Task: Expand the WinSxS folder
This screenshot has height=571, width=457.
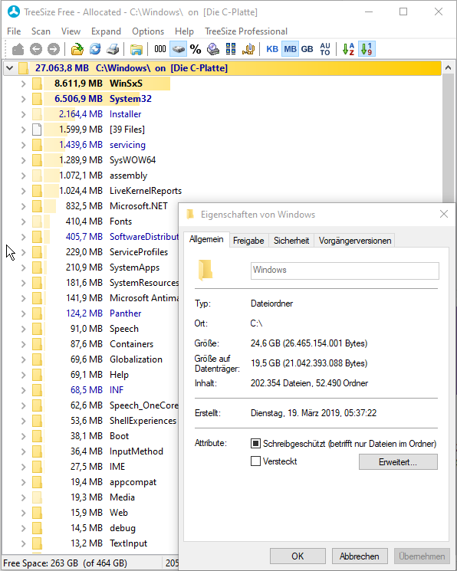Action: pos(23,84)
